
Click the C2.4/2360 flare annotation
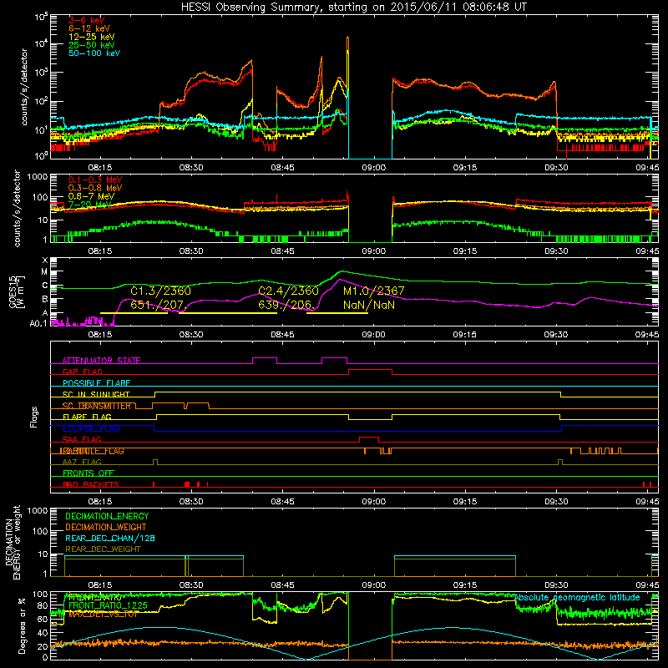click(288, 291)
